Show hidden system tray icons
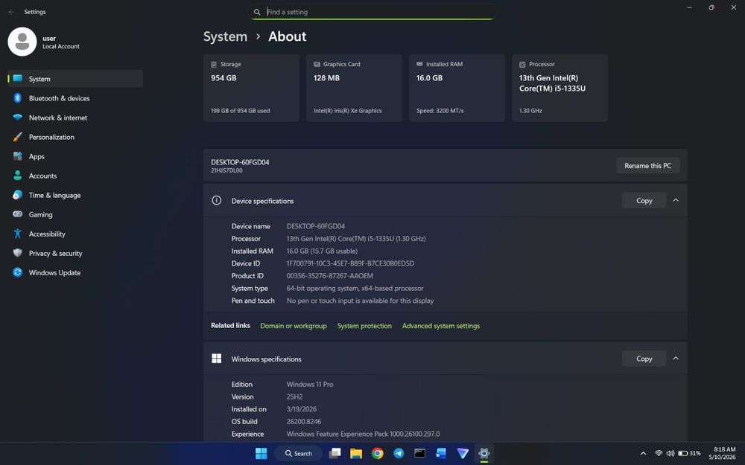 [x=643, y=454]
